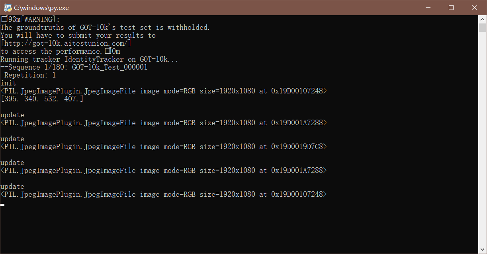Click the vertical scrollbar thumb
This screenshot has height=254, width=487.
[482, 27]
